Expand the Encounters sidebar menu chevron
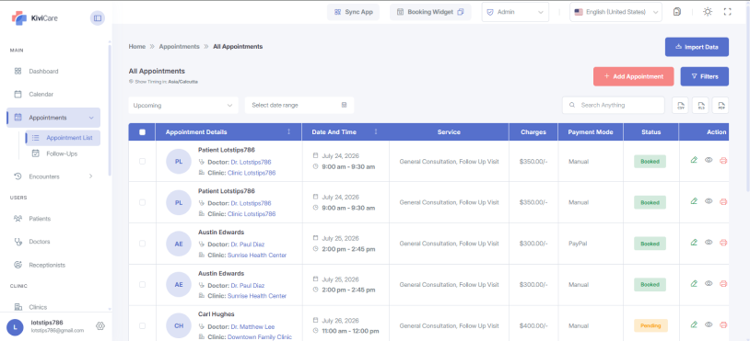The width and height of the screenshot is (750, 341). 91,176
